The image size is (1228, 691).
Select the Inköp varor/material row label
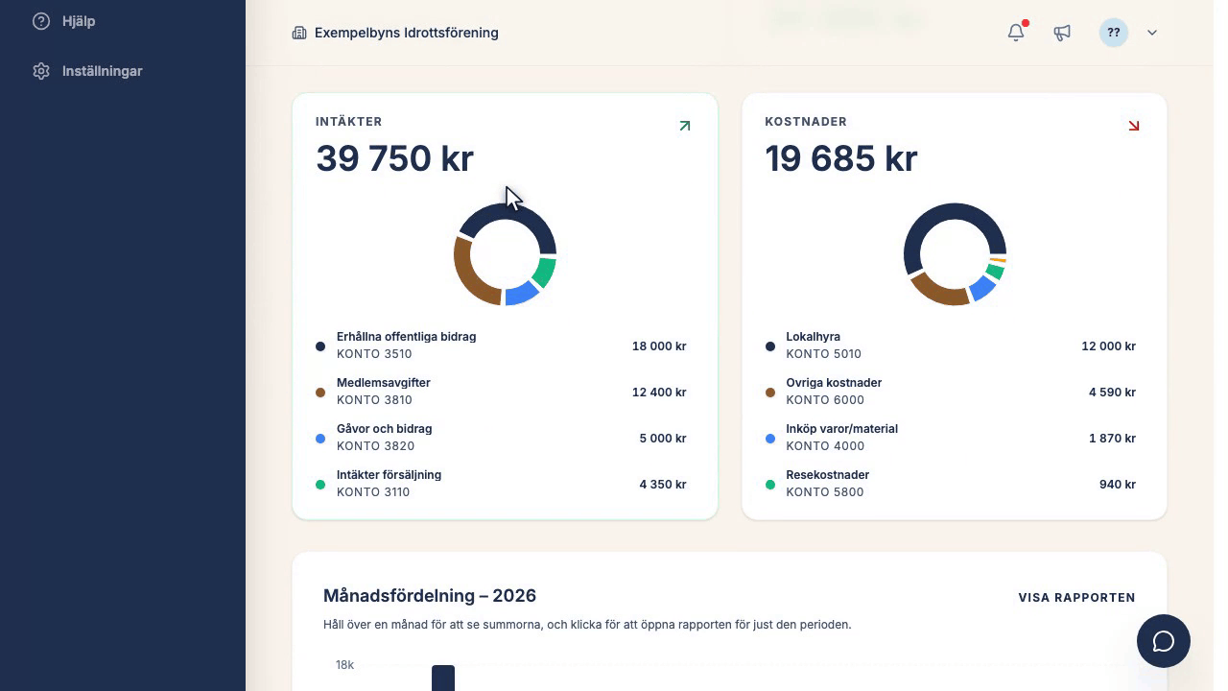[841, 429]
